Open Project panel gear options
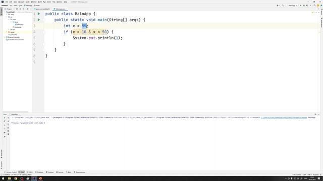This screenshot has height=181, width=323. click(x=28, y=9)
